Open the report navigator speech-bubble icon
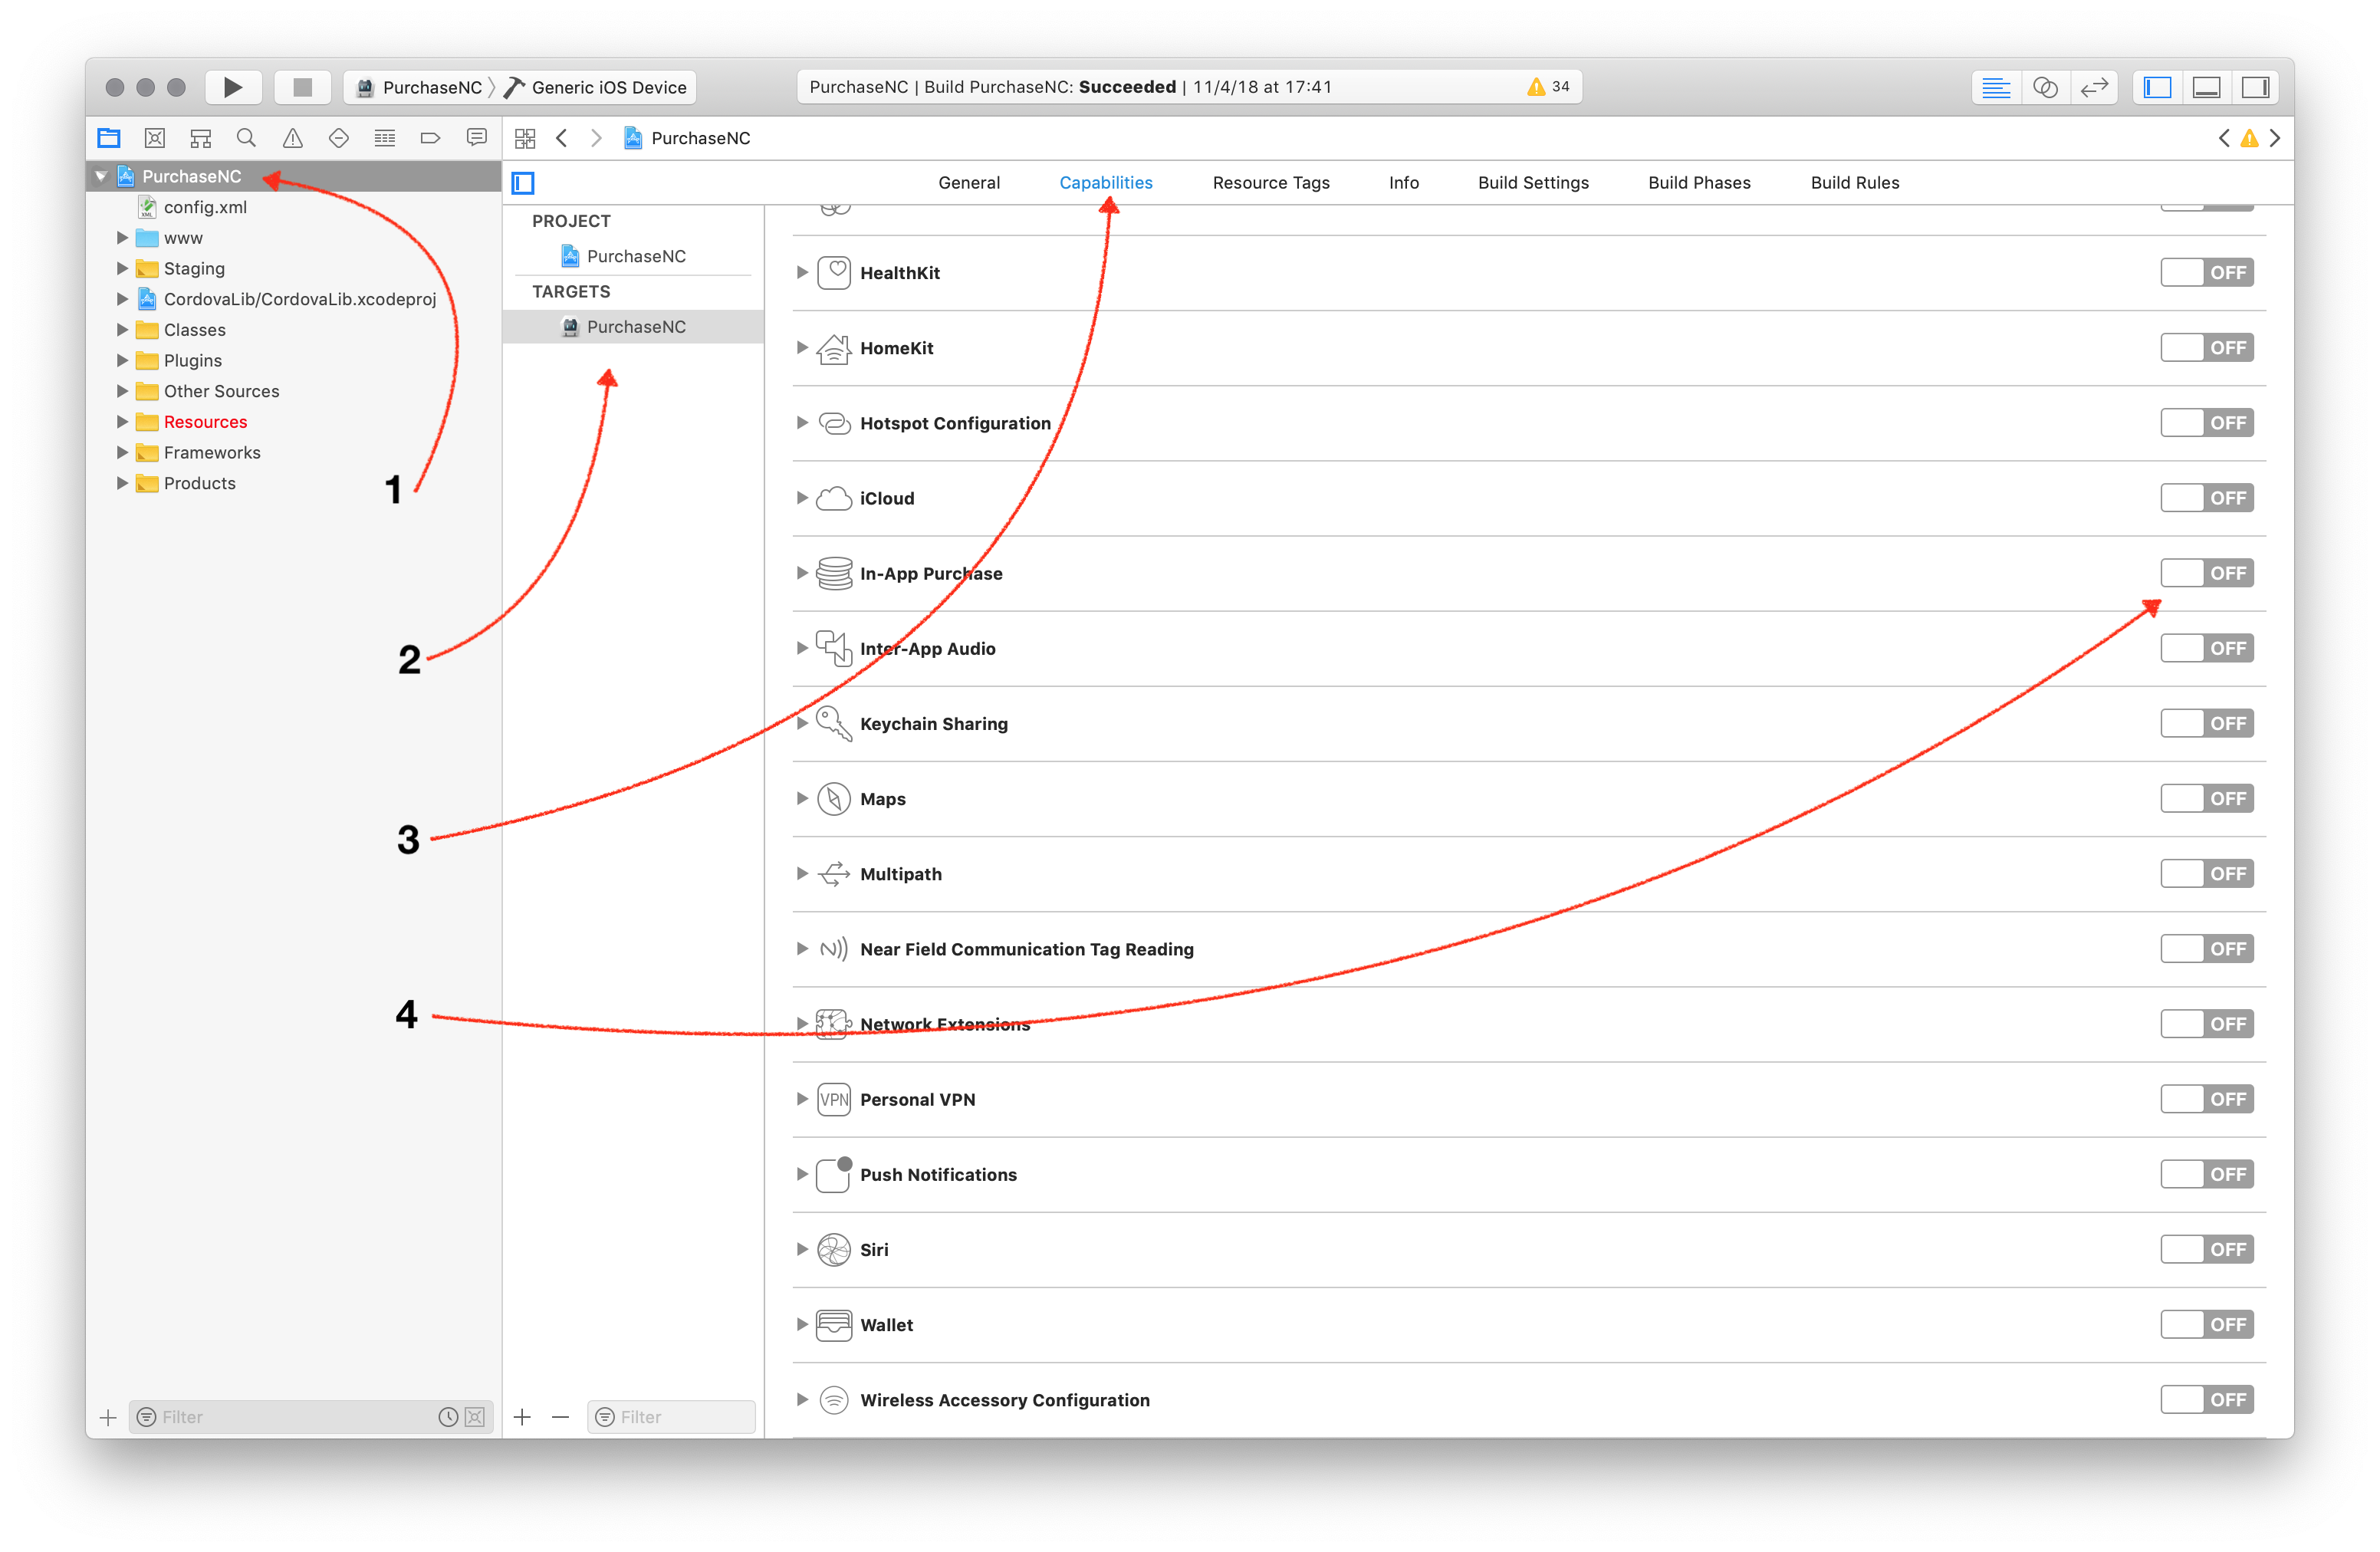Image resolution: width=2380 pixels, height=1552 pixels. (477, 138)
